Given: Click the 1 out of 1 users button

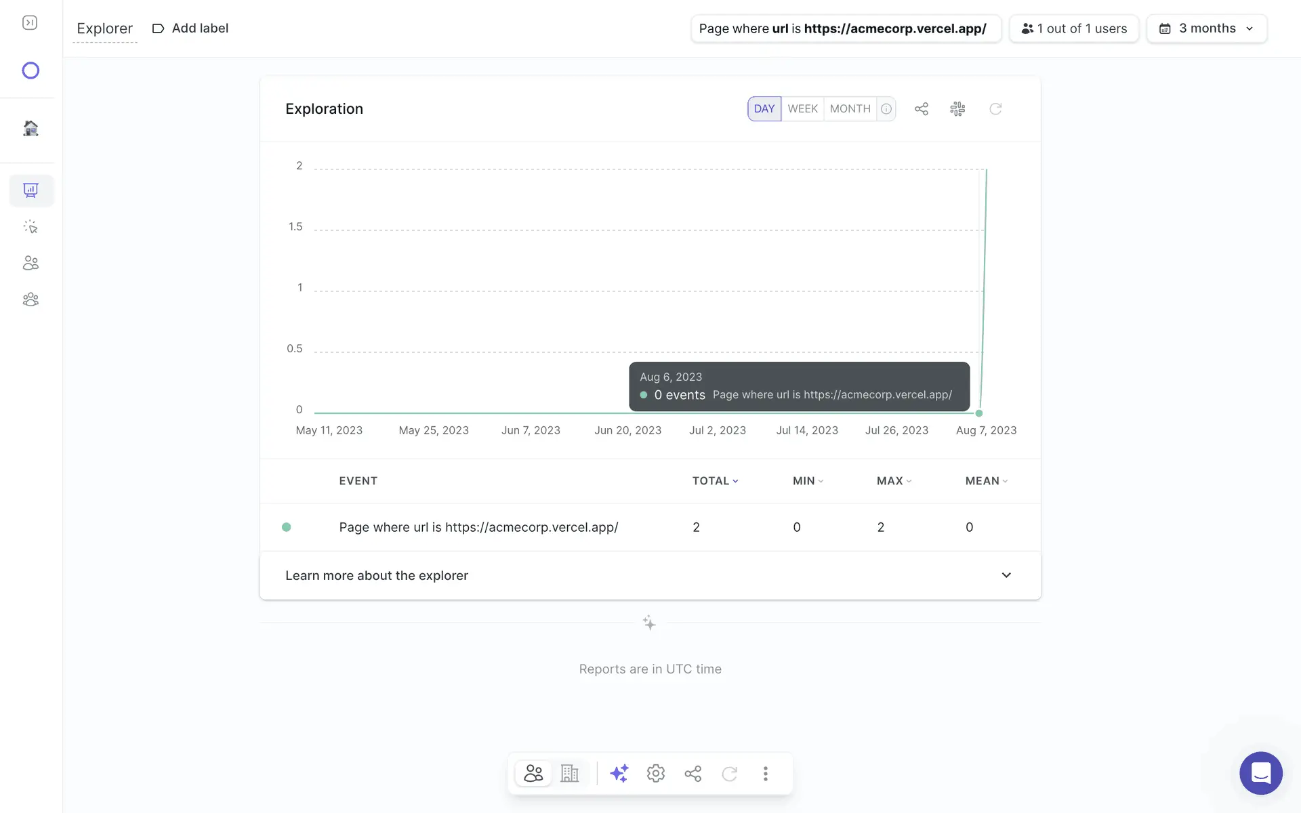Looking at the screenshot, I should (1074, 28).
